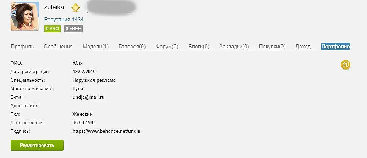Image resolution: width=367 pixels, height=158 pixels.
Task: Open the Форум(0) tab
Action: 167,47
